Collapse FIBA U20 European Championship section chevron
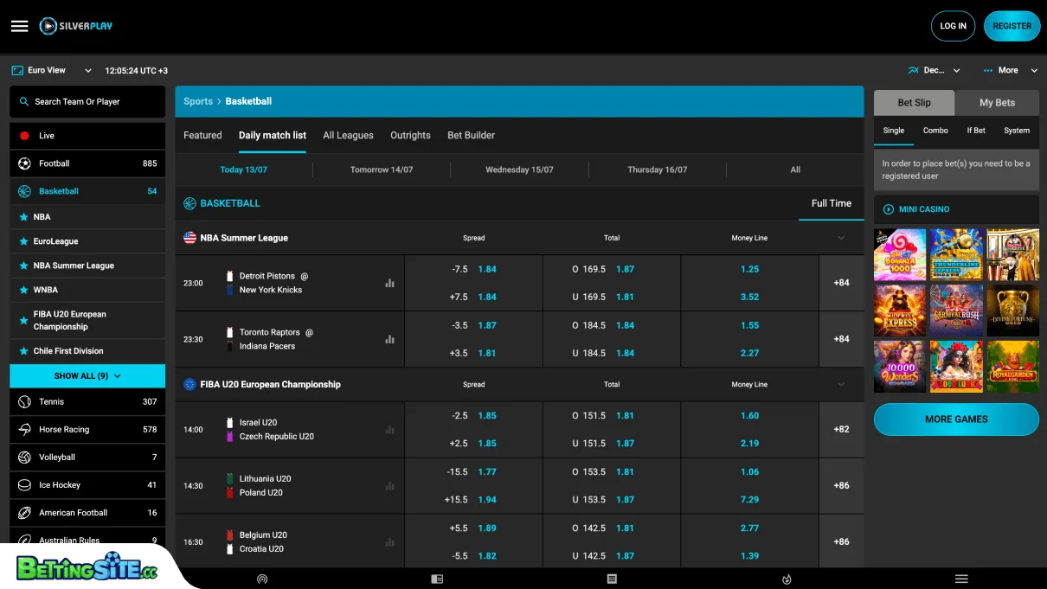Image resolution: width=1047 pixels, height=589 pixels. [841, 384]
